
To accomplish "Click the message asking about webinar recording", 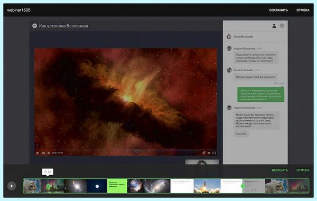I will [256, 58].
